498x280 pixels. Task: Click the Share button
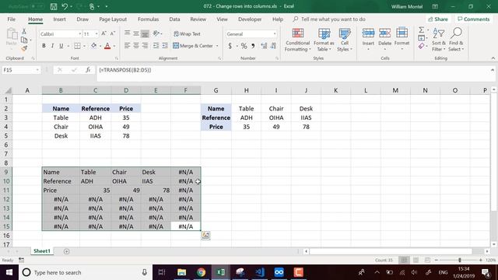click(438, 19)
